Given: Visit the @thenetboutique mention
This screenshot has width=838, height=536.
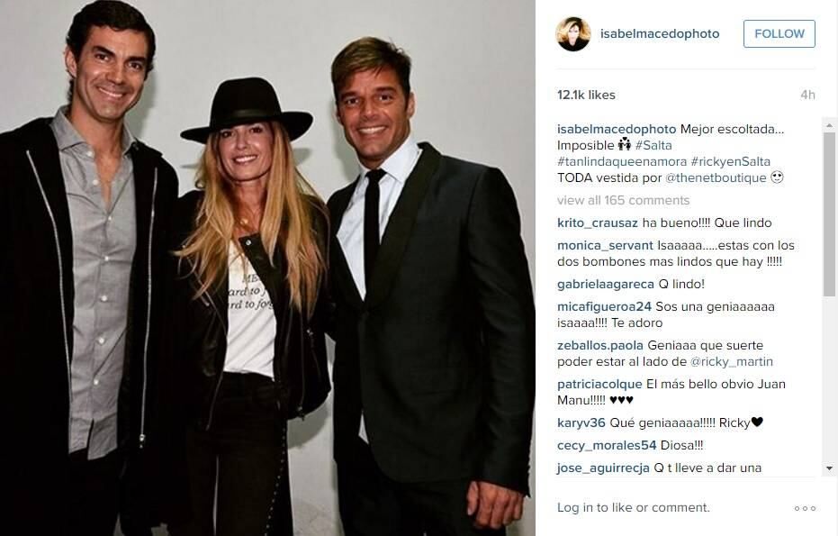Looking at the screenshot, I should click(x=716, y=177).
